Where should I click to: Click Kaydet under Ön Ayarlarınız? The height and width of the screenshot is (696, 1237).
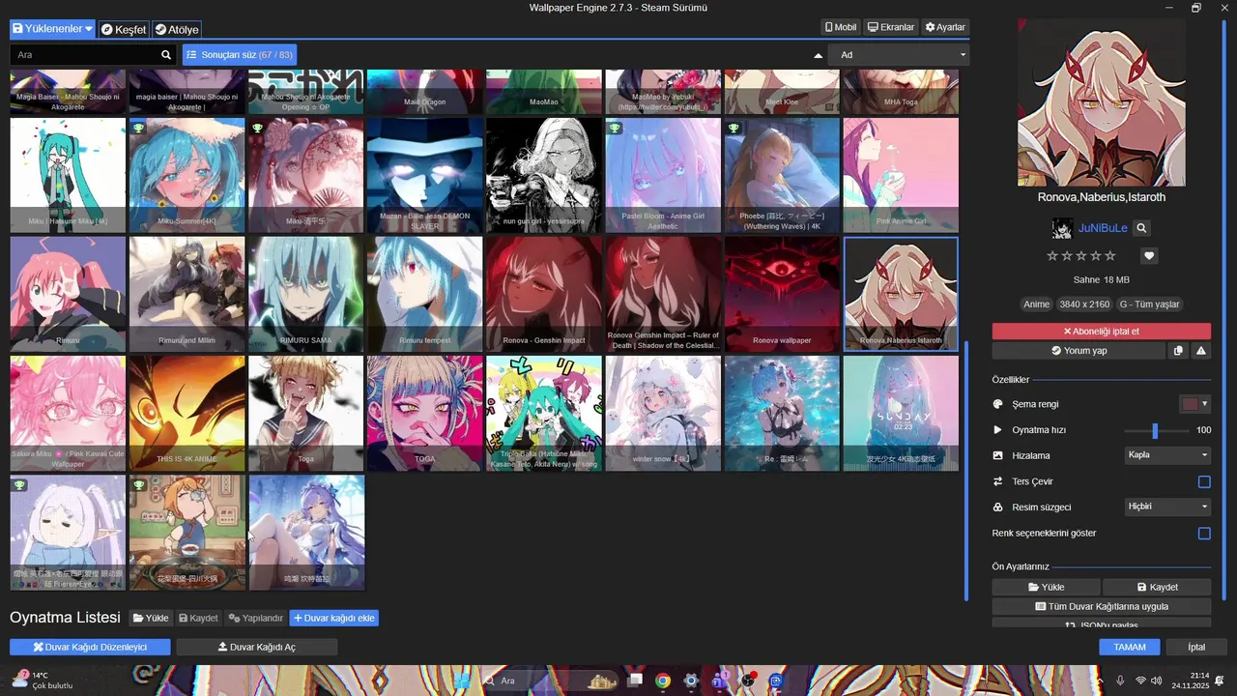(x=1157, y=587)
